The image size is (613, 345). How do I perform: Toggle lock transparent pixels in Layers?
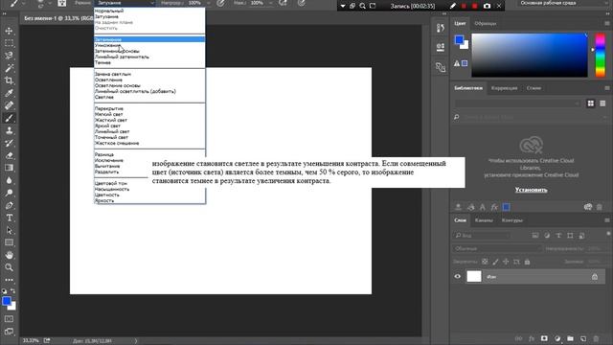click(485, 262)
